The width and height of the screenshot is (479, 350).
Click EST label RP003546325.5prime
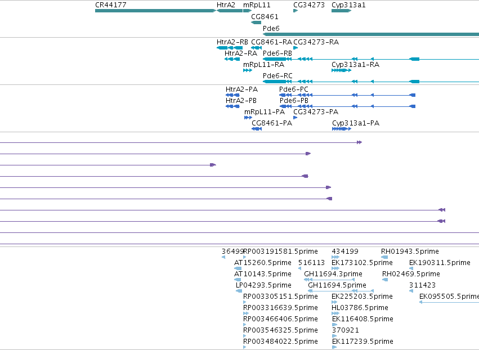coord(280,330)
